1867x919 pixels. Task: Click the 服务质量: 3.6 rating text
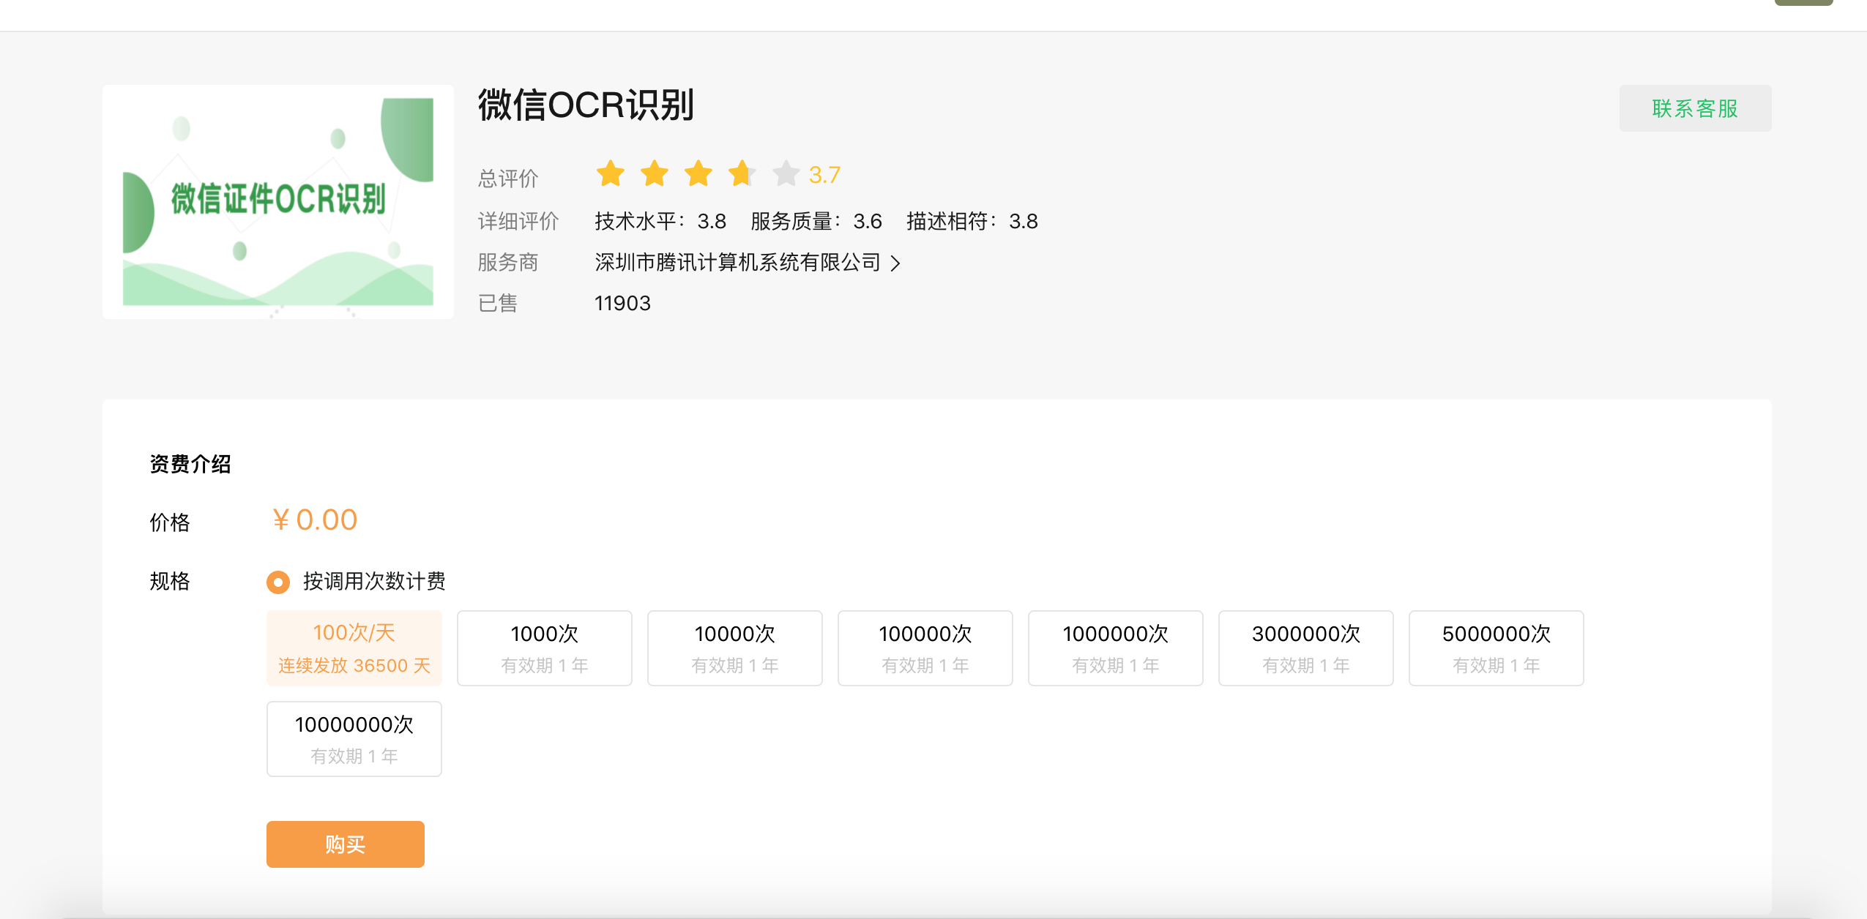pyautogui.click(x=816, y=221)
